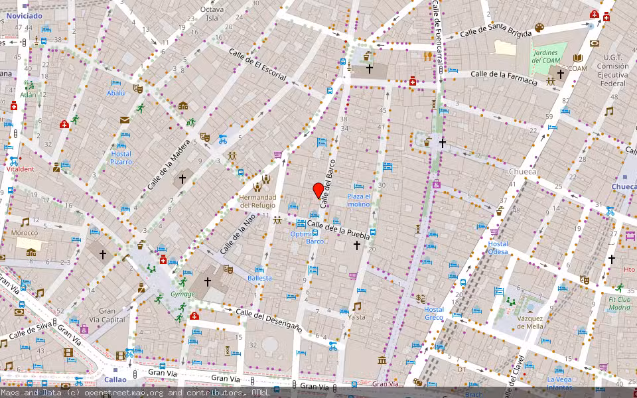Click the Calle de Fuencarral vertical label
Viewport: 637px width, 398px height.
tap(439, 32)
